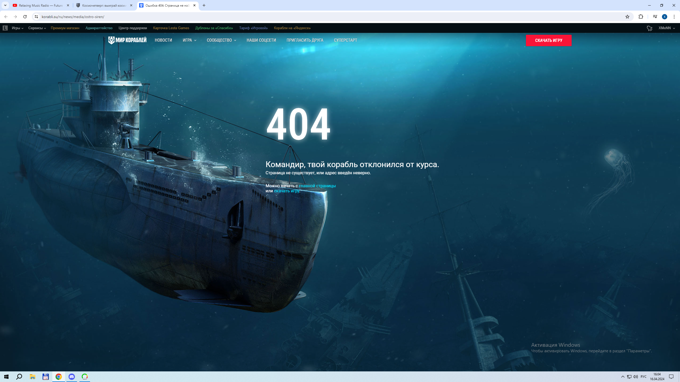
Task: Expand the Игры dropdown
Action: (x=18, y=28)
